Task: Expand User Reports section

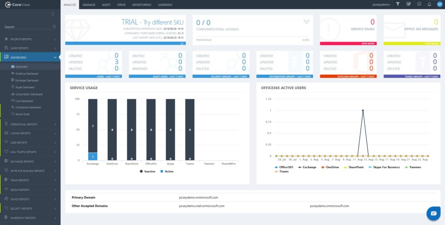Action: 30,143
